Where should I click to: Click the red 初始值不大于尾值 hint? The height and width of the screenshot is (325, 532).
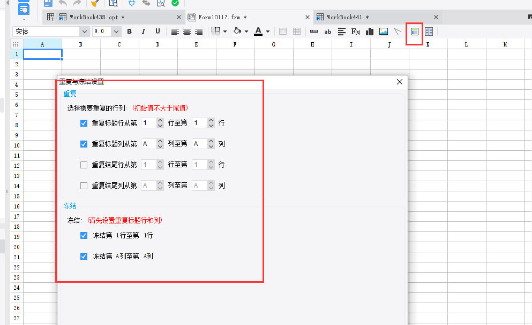coord(160,108)
